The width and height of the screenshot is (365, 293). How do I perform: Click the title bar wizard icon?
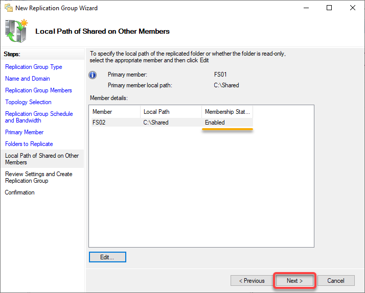9,8
